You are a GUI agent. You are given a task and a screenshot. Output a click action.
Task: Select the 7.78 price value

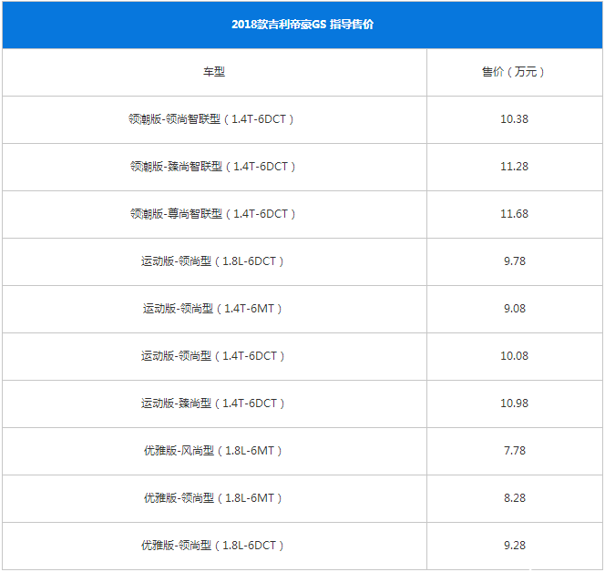pyautogui.click(x=514, y=451)
